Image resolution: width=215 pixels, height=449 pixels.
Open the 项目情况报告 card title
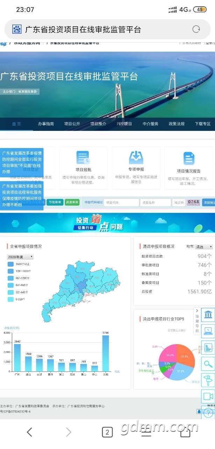(x=189, y=171)
